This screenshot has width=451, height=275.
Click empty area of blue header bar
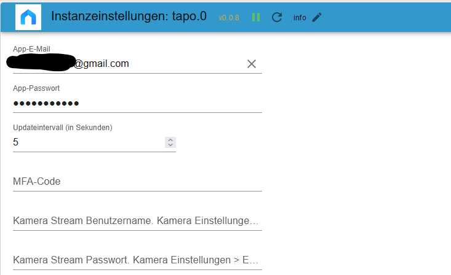point(388,17)
